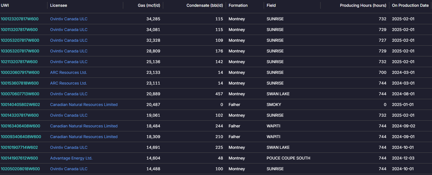Select the POUCE COUPE SOUTH field cell

[288, 158]
